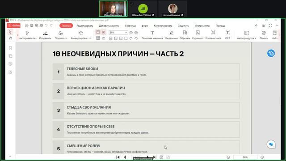The height and width of the screenshot is (161, 286).
Task: Toggle single page view mode
Action: (98, 32)
